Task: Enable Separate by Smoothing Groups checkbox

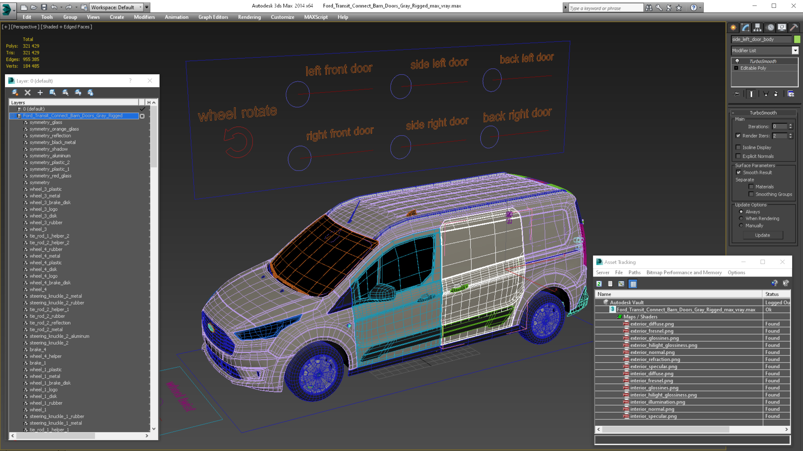Action: tap(751, 194)
